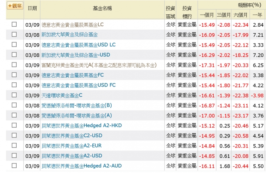Open 愛德蒙得洛希爾-環球黃金基金(B) link
This screenshot has width=266, height=173.
coord(77,106)
